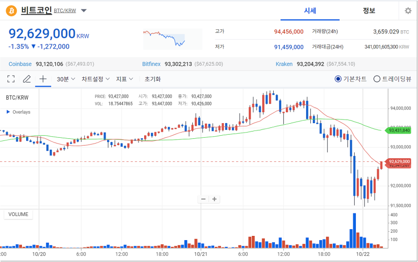Click the 94,000,000 price axis label

coord(400,109)
